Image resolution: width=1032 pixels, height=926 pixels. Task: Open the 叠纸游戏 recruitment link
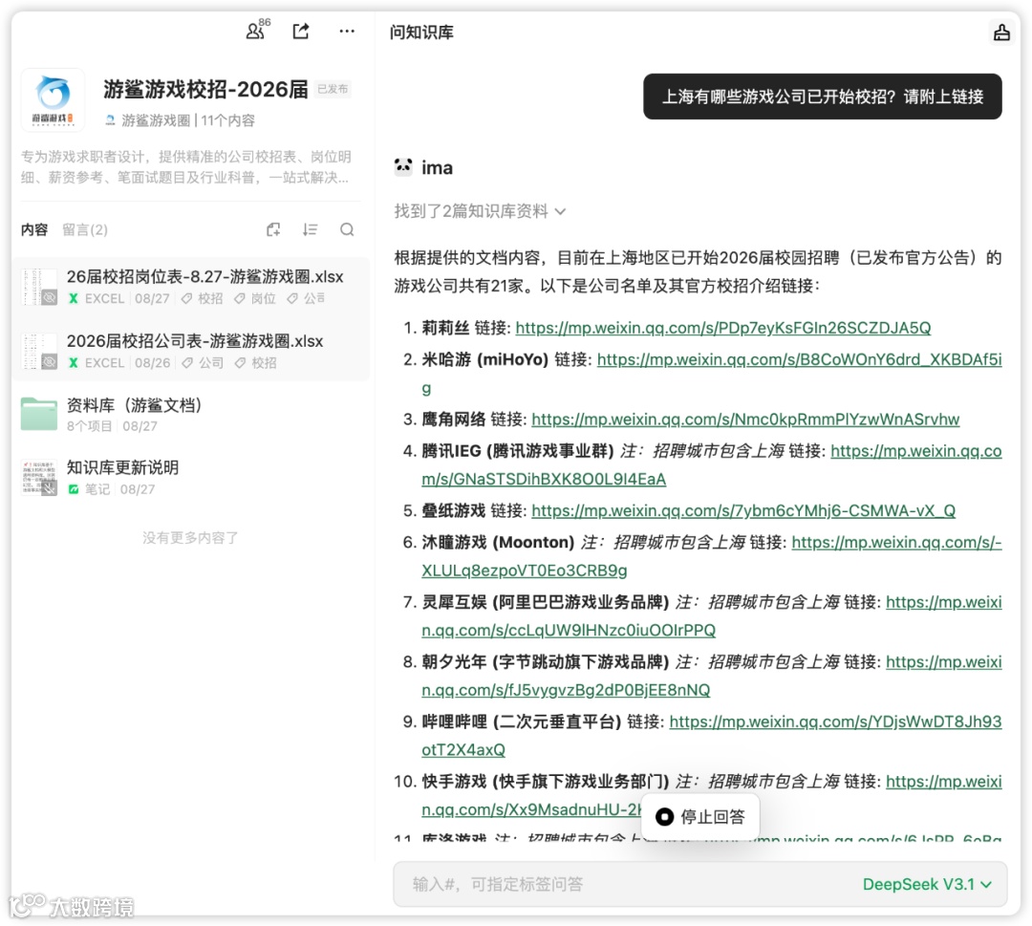point(743,510)
